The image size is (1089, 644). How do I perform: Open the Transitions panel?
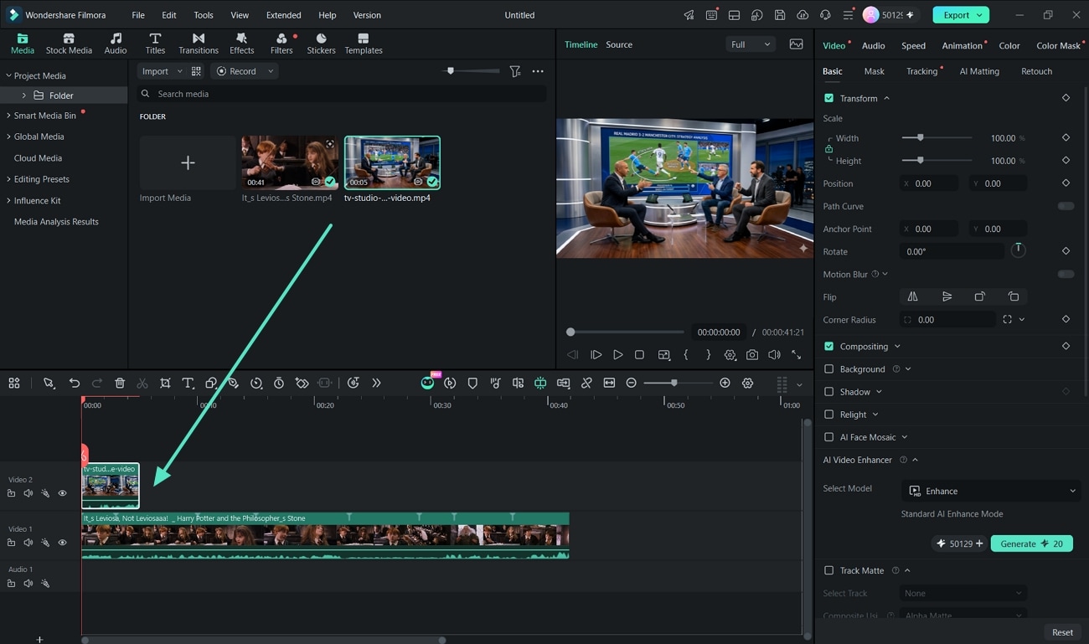click(x=199, y=44)
